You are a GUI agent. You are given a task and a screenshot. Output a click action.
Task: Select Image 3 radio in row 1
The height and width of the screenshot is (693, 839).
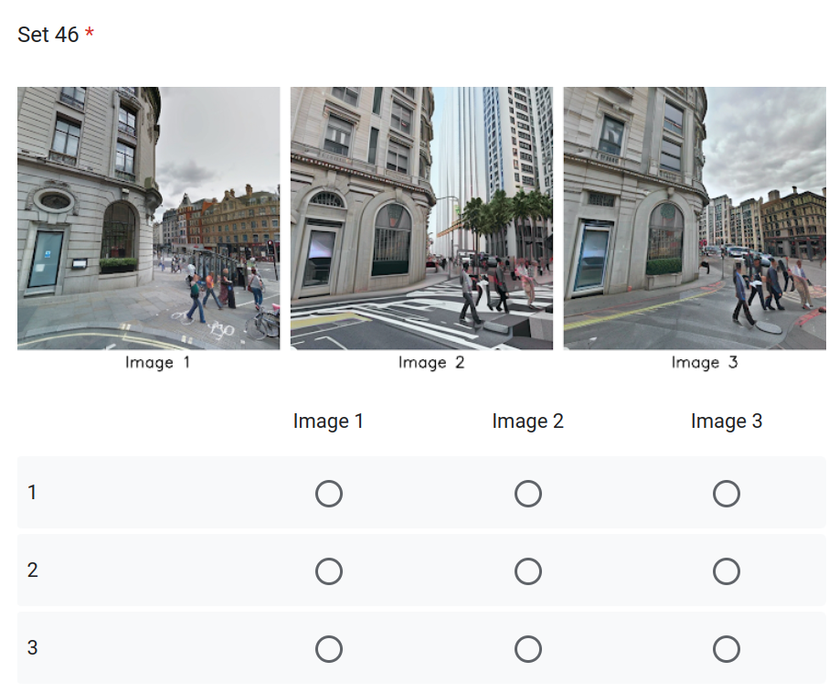pyautogui.click(x=727, y=494)
